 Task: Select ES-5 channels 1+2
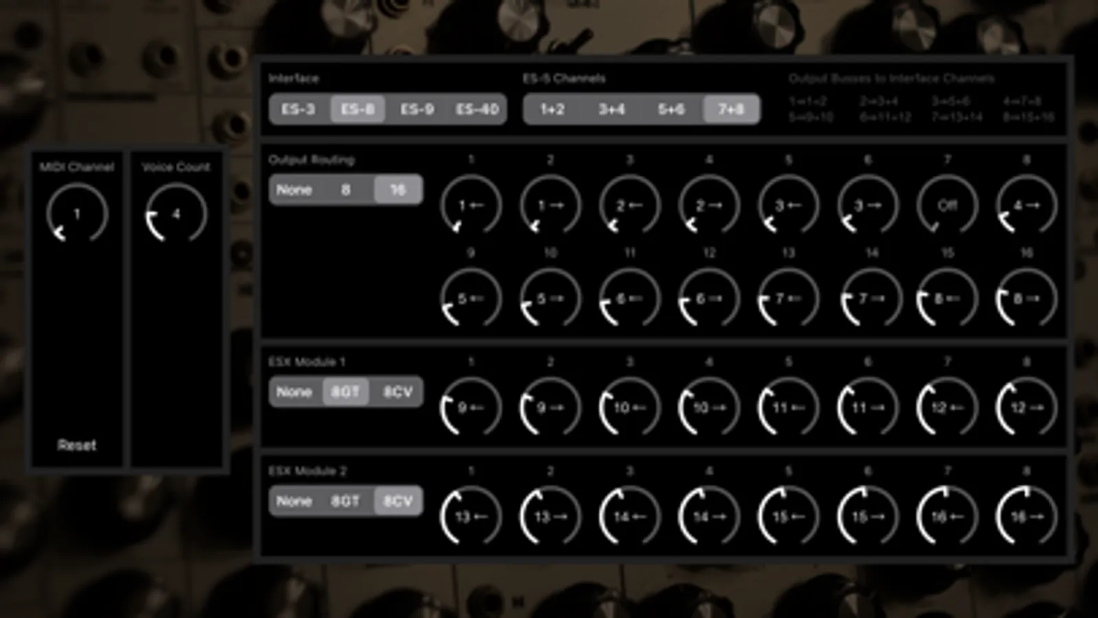tap(552, 109)
